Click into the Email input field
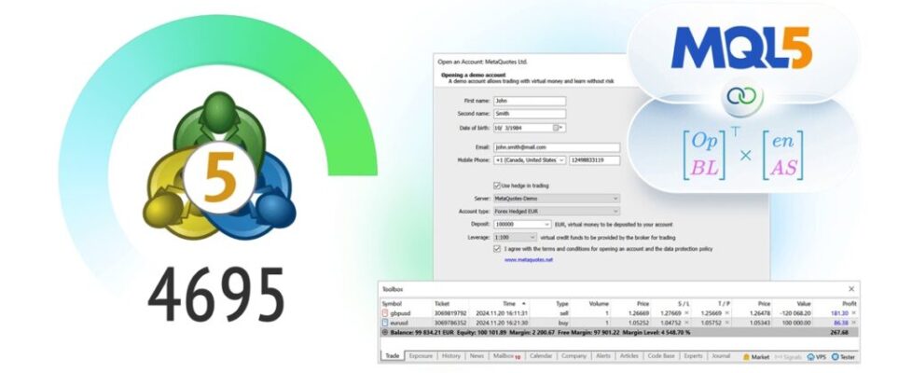 pyautogui.click(x=557, y=148)
